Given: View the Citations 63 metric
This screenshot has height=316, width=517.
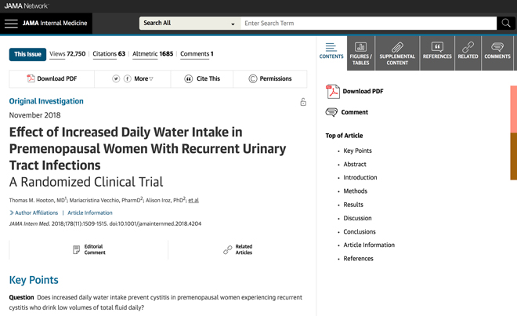Looking at the screenshot, I should 109,54.
